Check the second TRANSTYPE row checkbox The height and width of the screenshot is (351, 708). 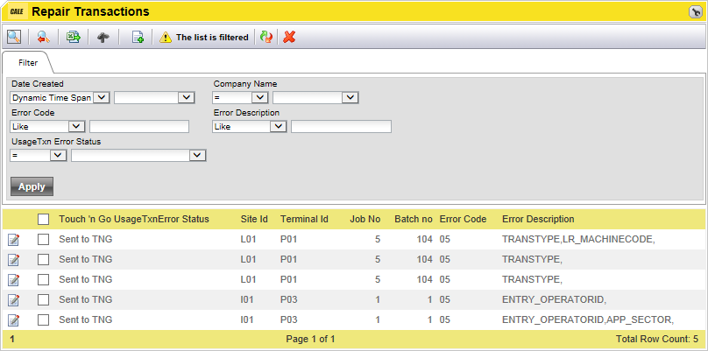click(x=43, y=259)
